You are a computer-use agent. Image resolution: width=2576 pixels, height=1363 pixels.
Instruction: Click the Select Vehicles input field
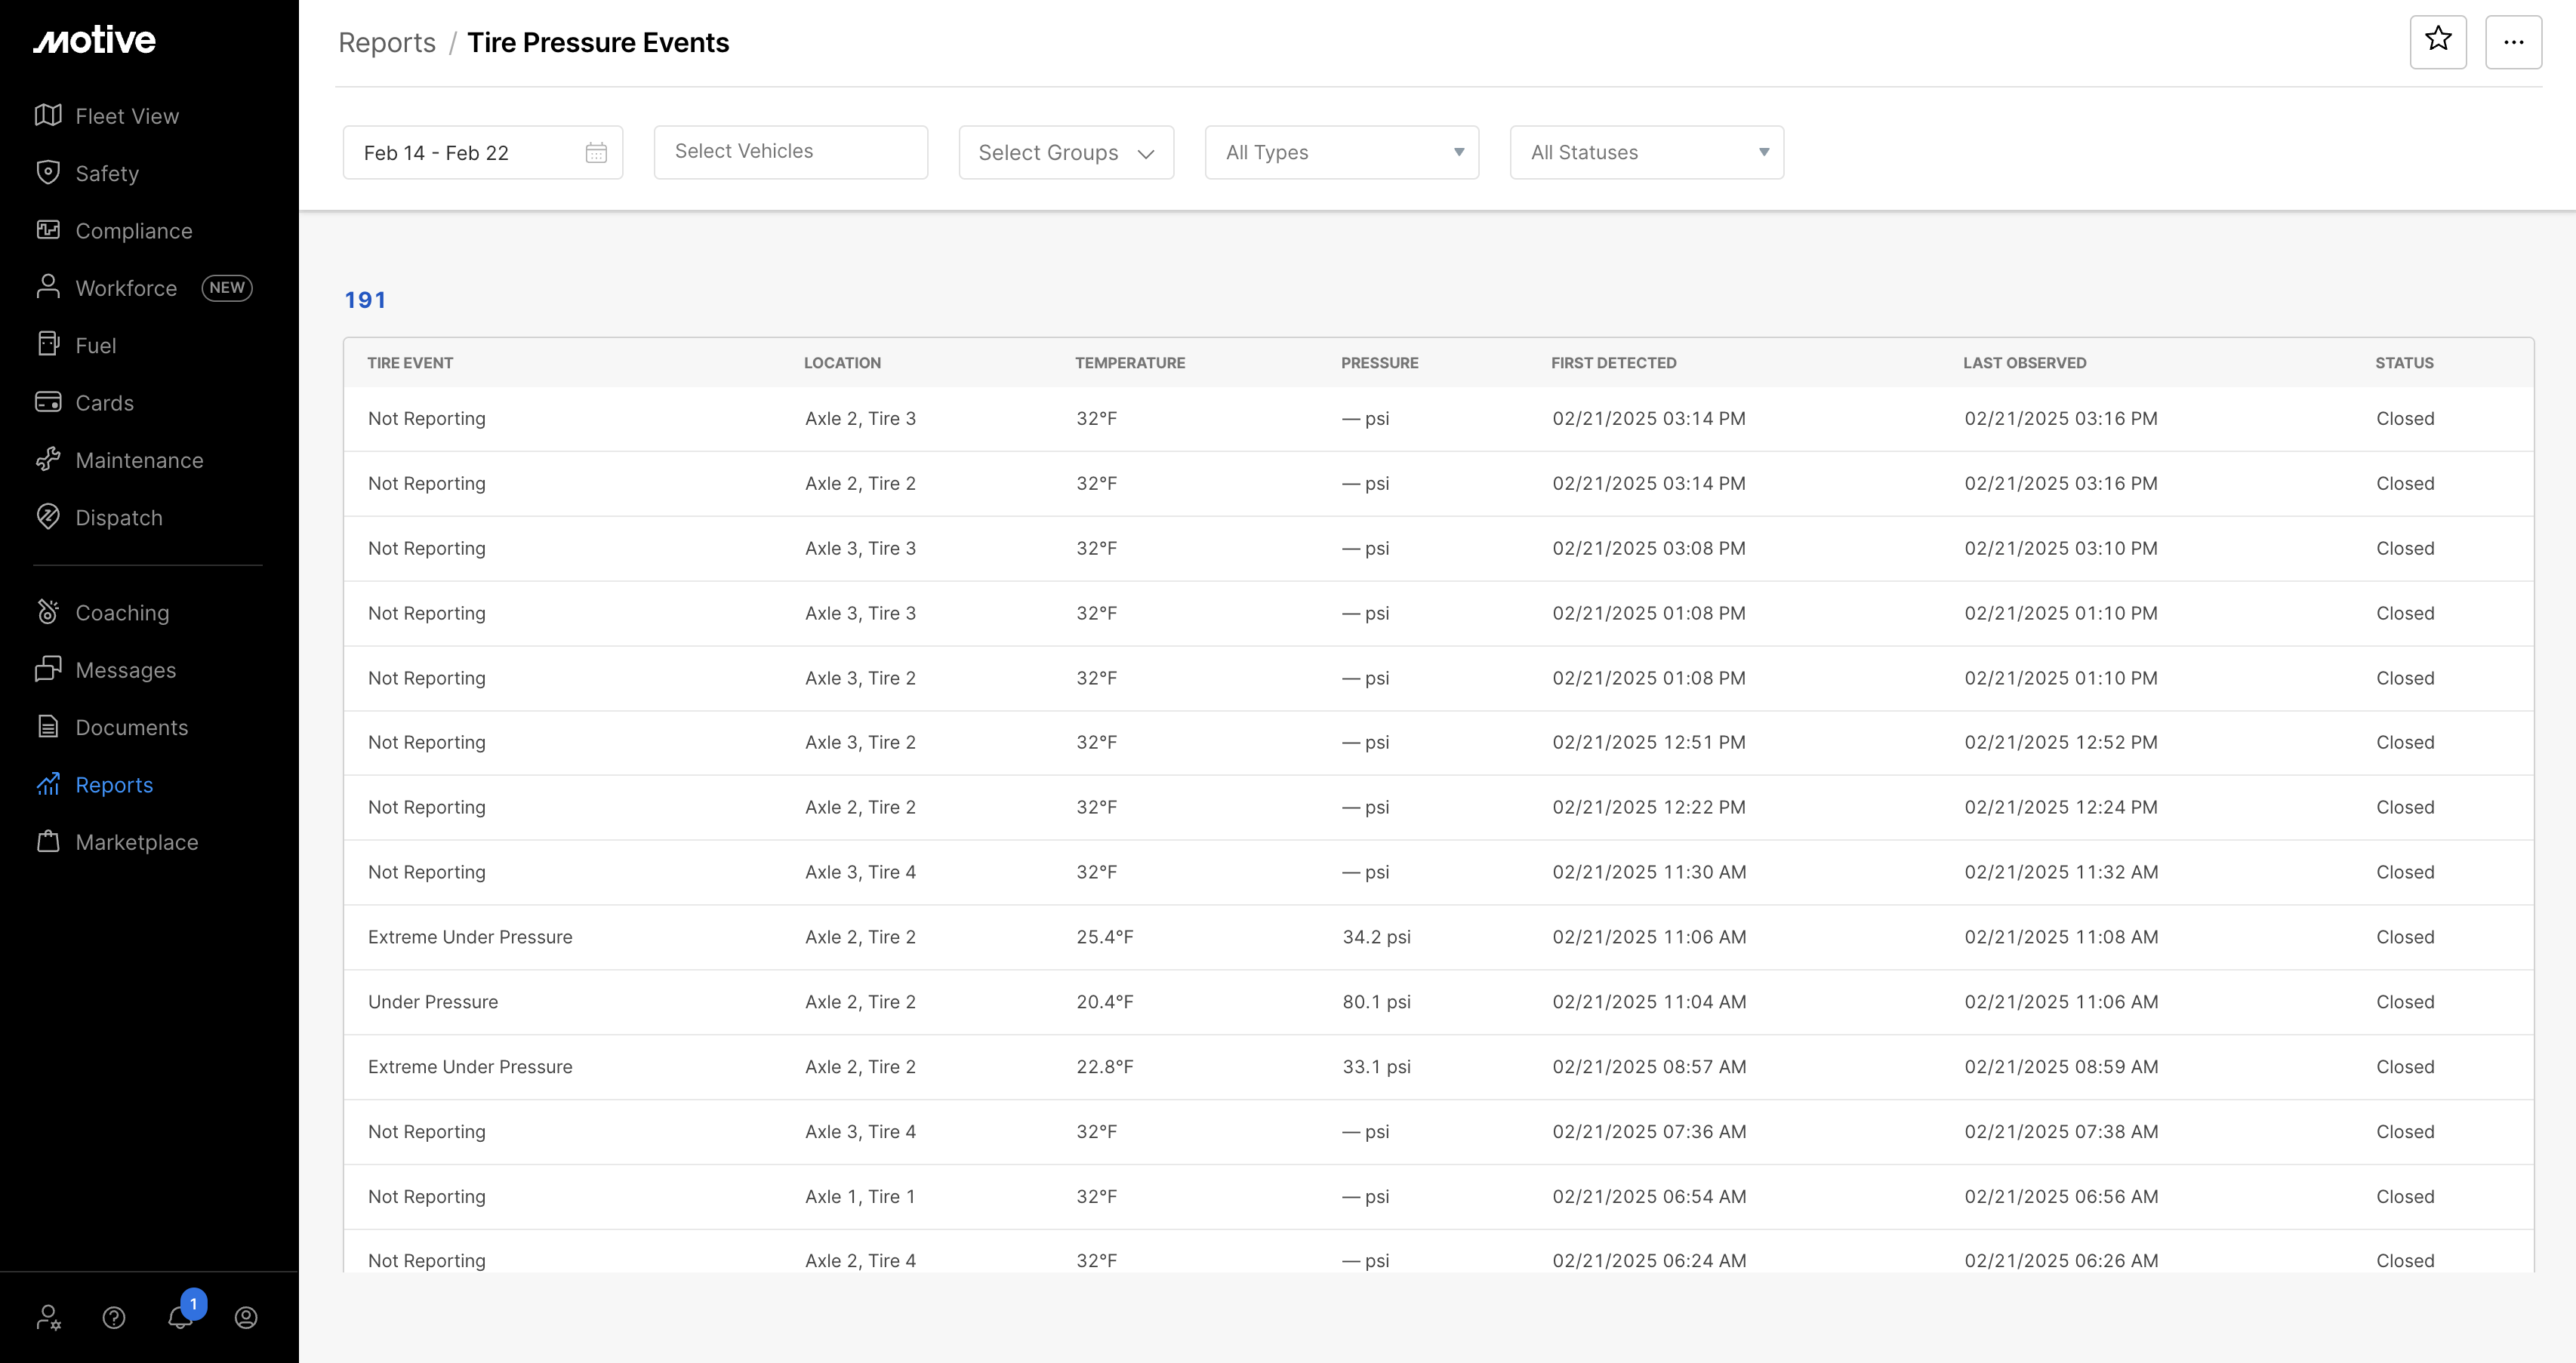coord(790,152)
